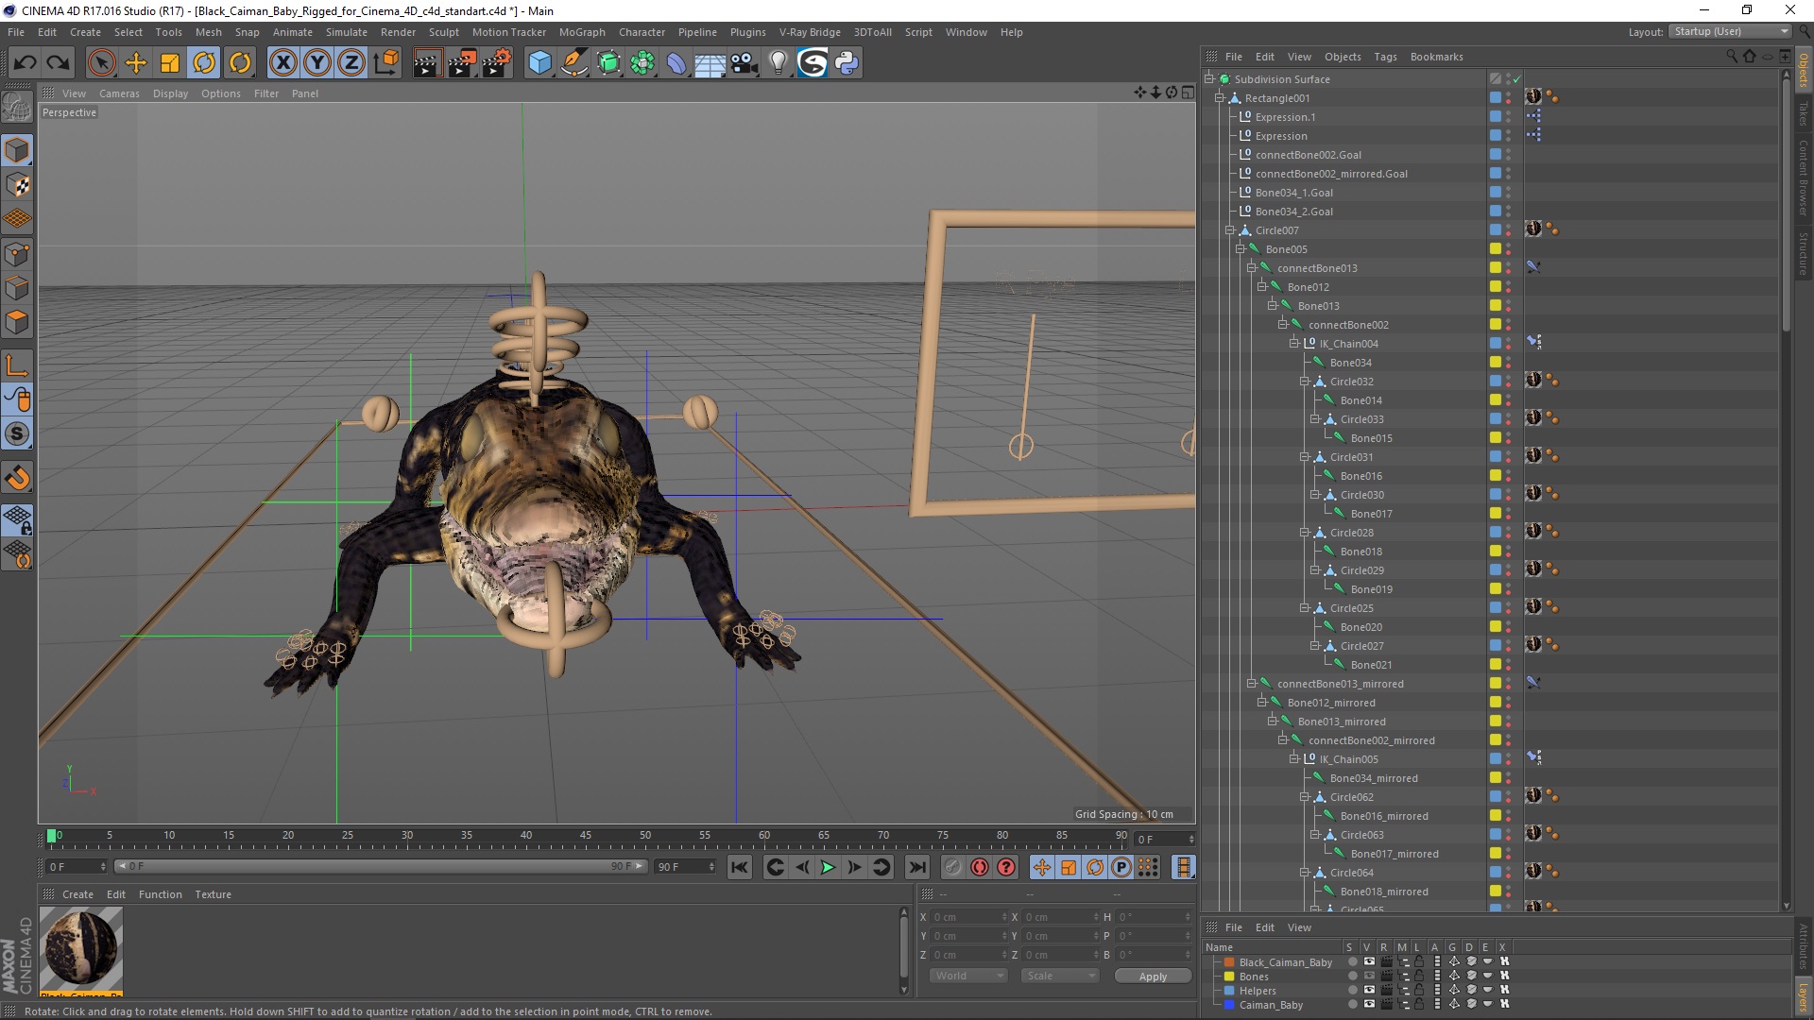Switch to Polygons mode icon
Viewport: 1814px width, 1020px height.
[17, 322]
